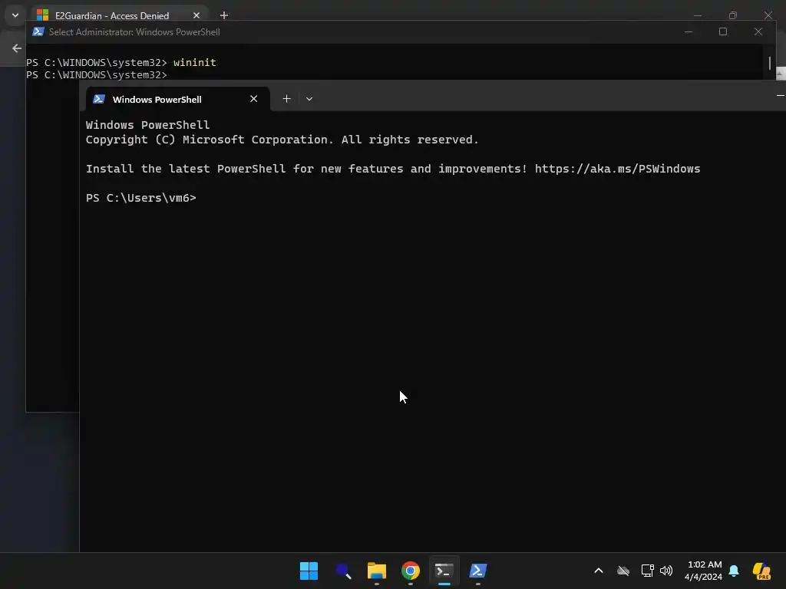The image size is (786, 589).
Task: Open network settings from the tray
Action: (647, 571)
